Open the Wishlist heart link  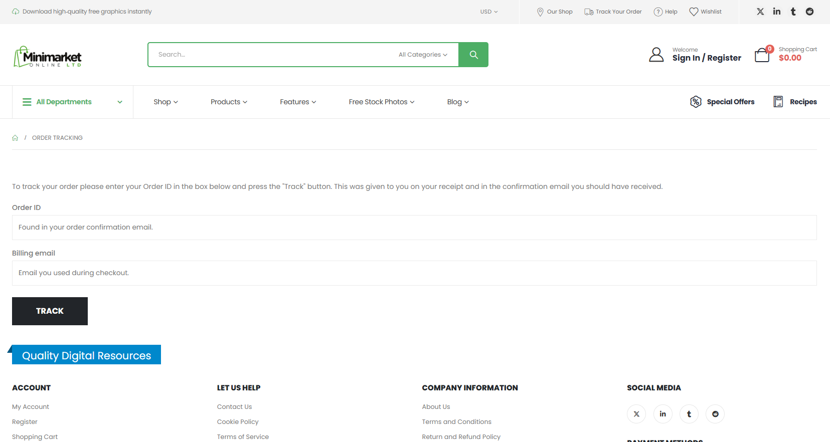coord(705,12)
